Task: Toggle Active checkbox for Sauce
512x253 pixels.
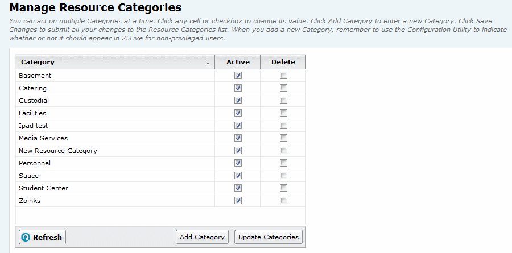Action: (x=238, y=176)
